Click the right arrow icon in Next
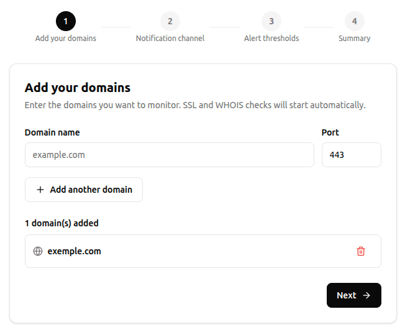Screen dimensions: 405x332 click(x=366, y=295)
